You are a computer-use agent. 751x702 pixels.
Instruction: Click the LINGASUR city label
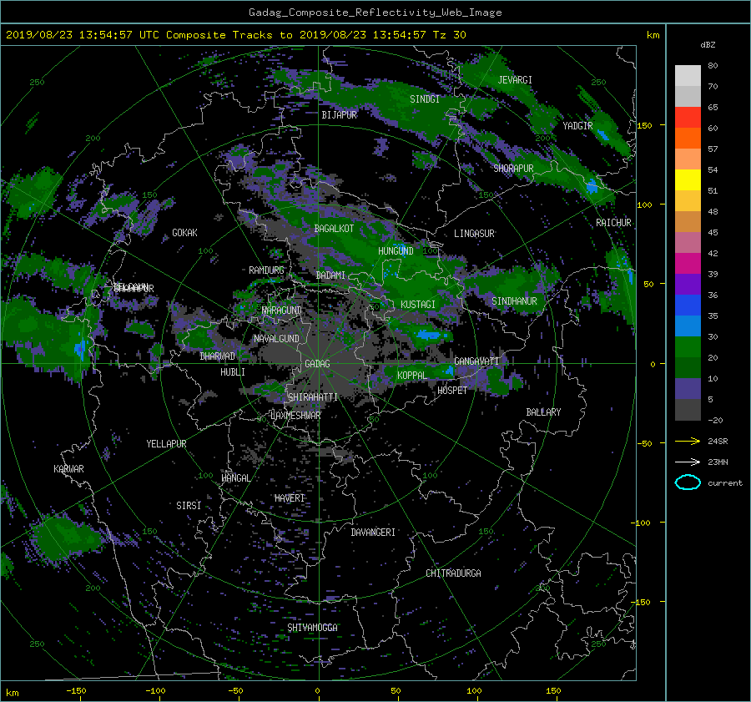474,234
